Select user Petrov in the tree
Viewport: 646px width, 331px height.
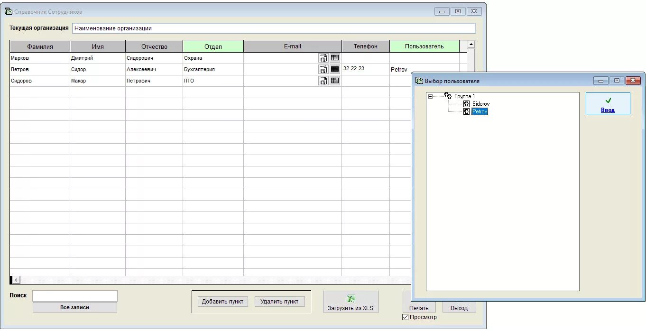(480, 111)
